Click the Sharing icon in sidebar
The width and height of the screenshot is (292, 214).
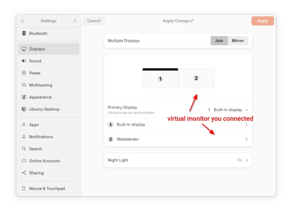(x=24, y=173)
